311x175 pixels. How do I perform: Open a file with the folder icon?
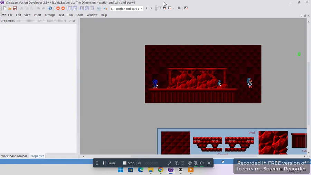pos(10,8)
